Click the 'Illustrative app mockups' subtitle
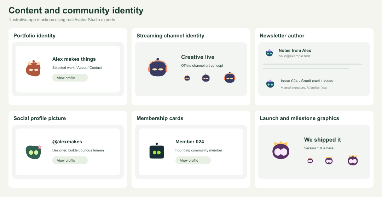 pos(62,20)
